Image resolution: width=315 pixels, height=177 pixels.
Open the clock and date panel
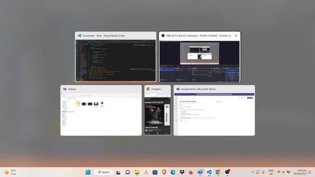(x=300, y=172)
